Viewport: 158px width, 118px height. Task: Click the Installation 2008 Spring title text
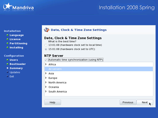[127, 8]
